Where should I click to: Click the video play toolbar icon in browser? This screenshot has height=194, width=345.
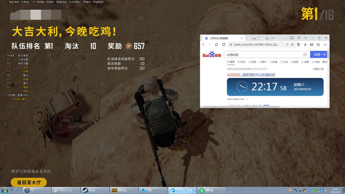click(299, 45)
